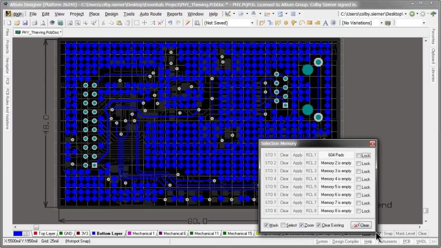Click the clear filter red X icon
The image size is (441, 248).
click(161, 23)
